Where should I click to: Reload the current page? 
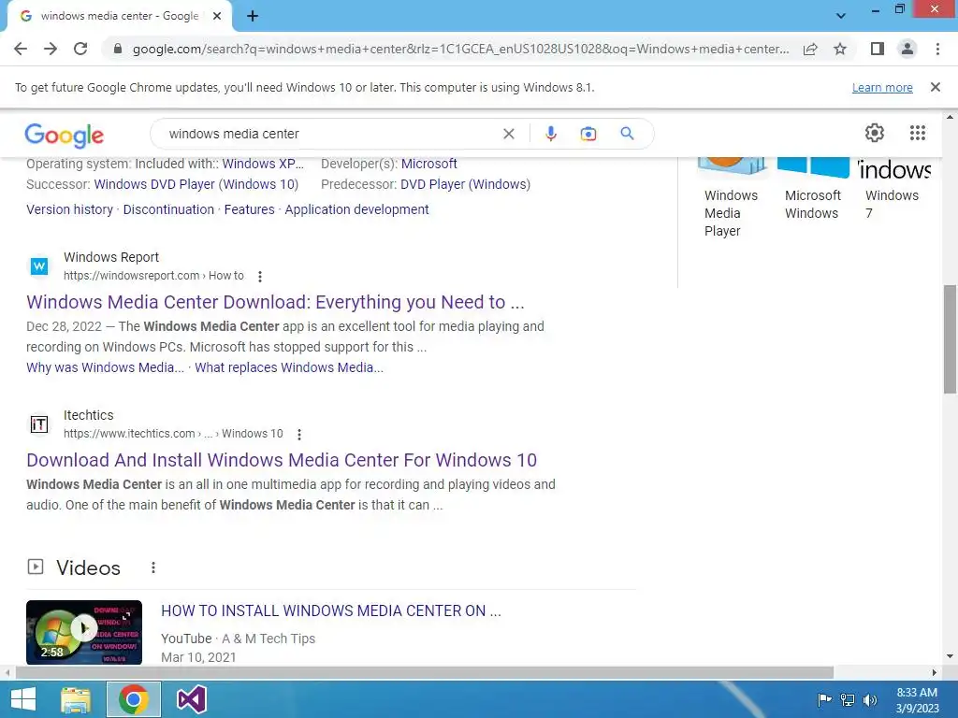pyautogui.click(x=80, y=49)
